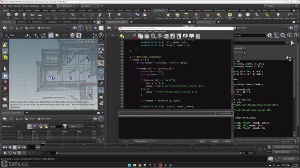Click the gear icon in parameter pane
This screenshot has height=168, width=300.
click(270, 35)
